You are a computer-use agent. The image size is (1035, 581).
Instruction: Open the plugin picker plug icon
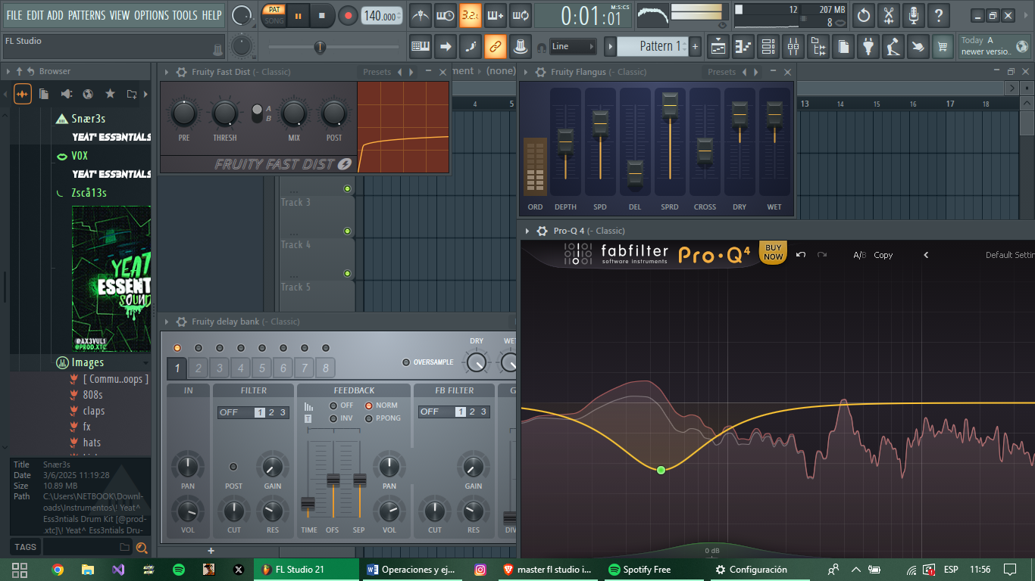point(868,46)
